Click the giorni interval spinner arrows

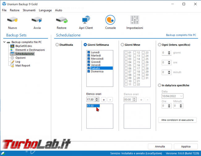point(169,53)
